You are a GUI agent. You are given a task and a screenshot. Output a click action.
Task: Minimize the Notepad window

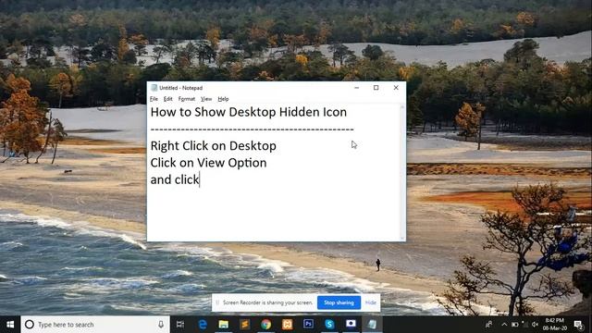[x=356, y=88]
